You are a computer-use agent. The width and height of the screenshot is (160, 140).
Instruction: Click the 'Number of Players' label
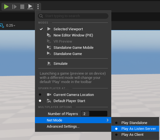[x=63, y=114]
